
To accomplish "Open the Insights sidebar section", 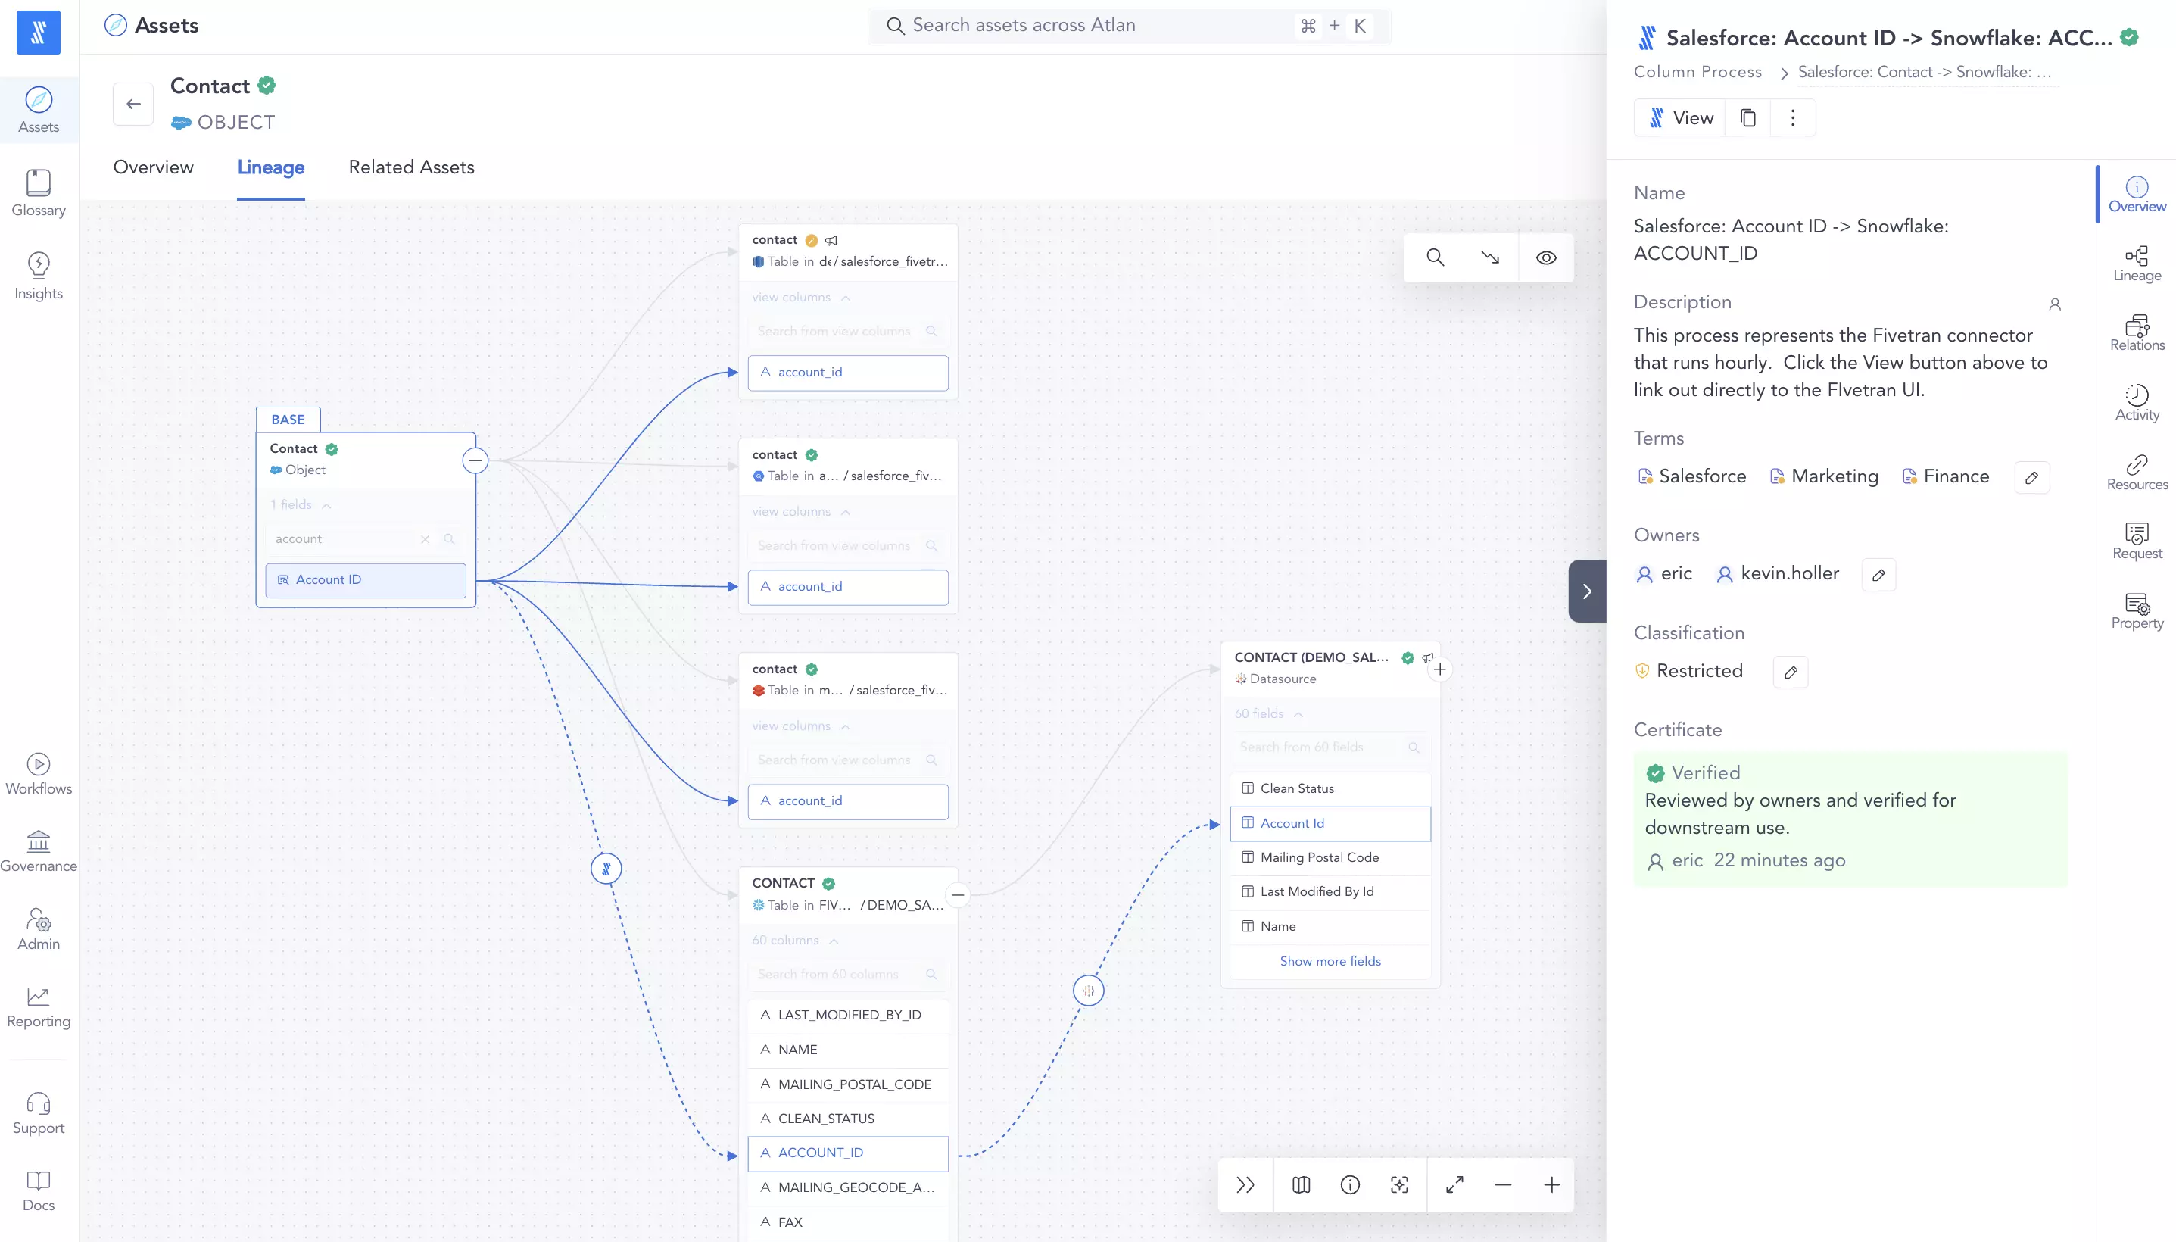I will point(39,276).
